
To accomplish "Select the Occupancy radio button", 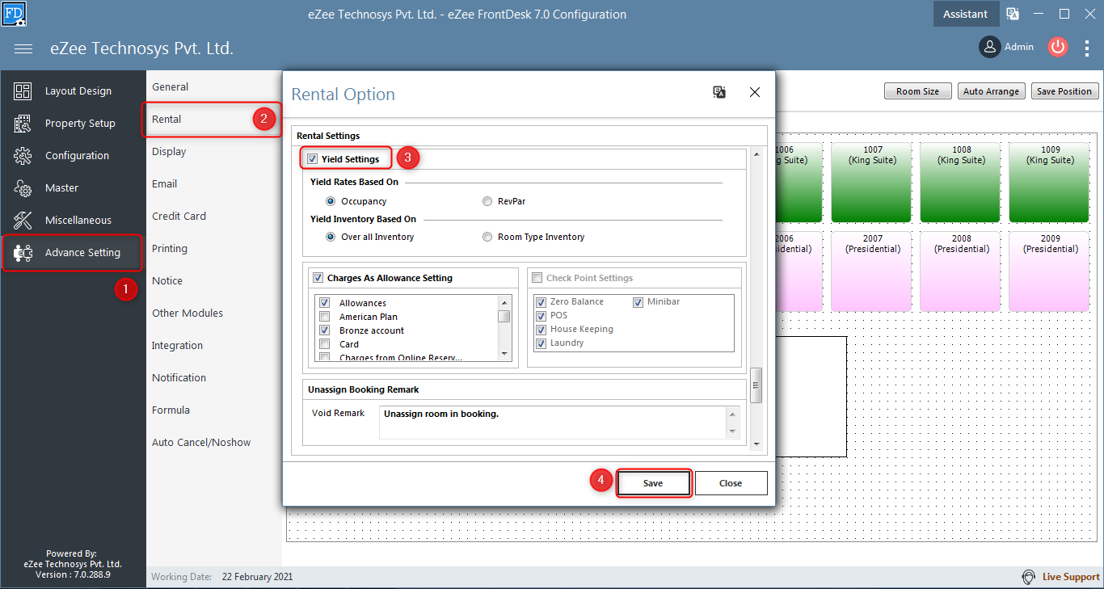I will [x=331, y=201].
